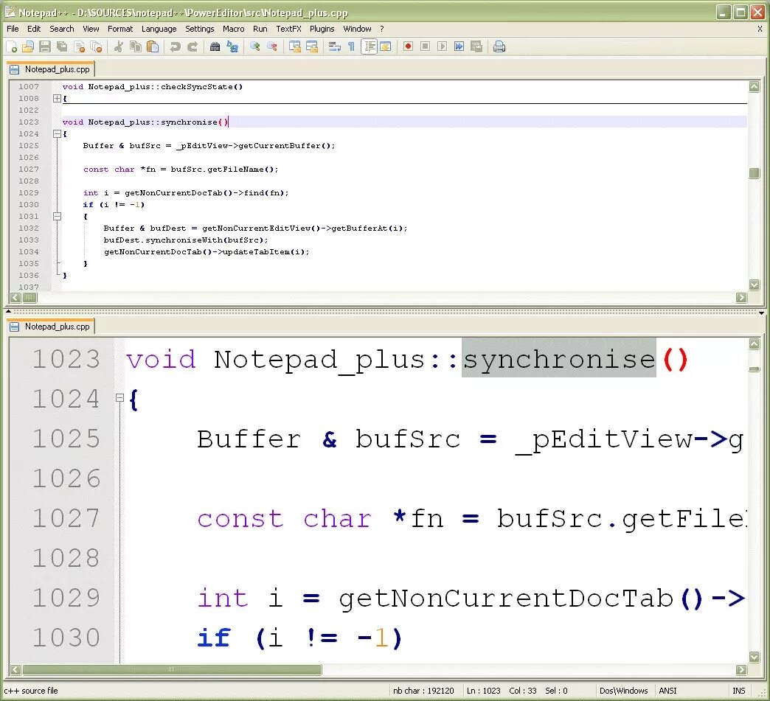Open the Replace toolbar icon
The image size is (770, 701).
(x=232, y=47)
